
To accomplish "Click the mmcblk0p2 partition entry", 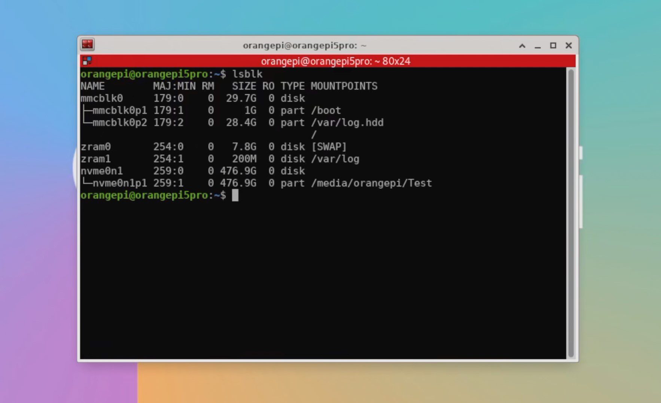I will (119, 123).
